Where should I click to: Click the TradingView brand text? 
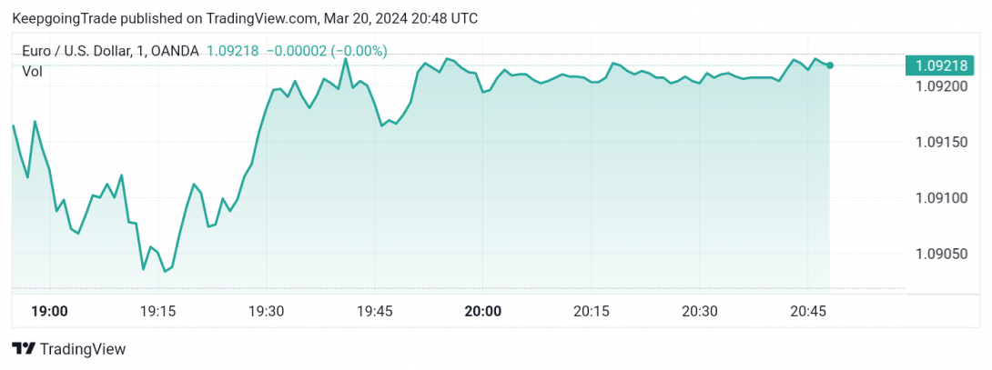(x=83, y=348)
